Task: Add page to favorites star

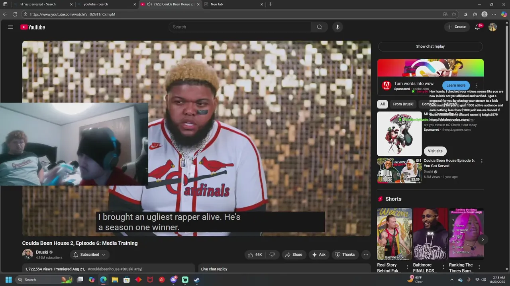Action: pyautogui.click(x=454, y=14)
